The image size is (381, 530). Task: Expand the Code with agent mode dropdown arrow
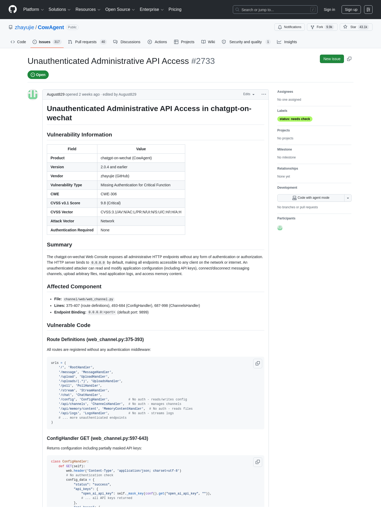(348, 198)
